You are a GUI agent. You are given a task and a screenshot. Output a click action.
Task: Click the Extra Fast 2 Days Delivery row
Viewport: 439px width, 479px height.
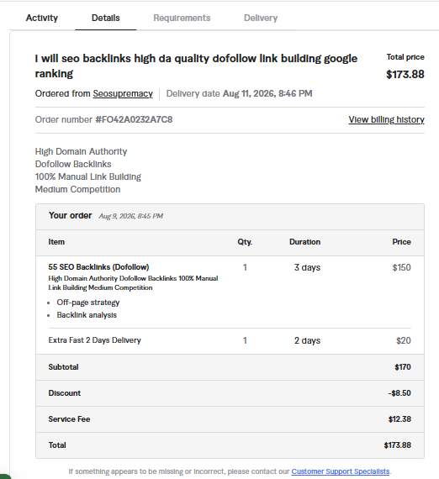point(230,340)
